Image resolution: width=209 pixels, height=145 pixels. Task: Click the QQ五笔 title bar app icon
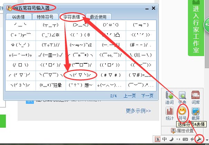pyautogui.click(x=9, y=8)
